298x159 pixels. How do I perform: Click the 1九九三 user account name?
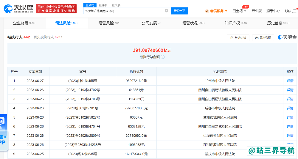[x=290, y=11]
